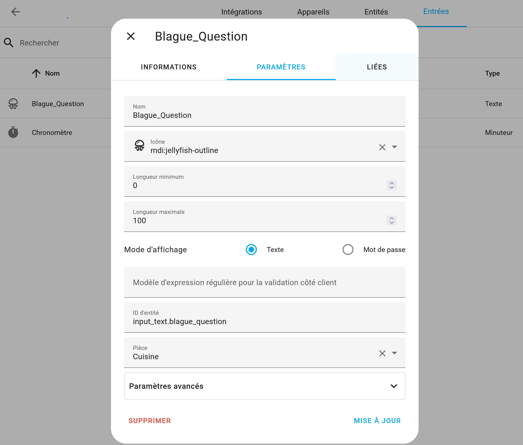Click the Nom sort arrow
The height and width of the screenshot is (445, 523).
click(x=36, y=73)
